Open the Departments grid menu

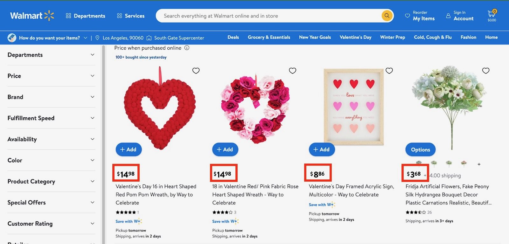point(85,16)
